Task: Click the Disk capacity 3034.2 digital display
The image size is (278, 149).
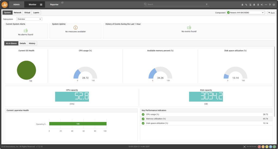Action: click(x=206, y=97)
